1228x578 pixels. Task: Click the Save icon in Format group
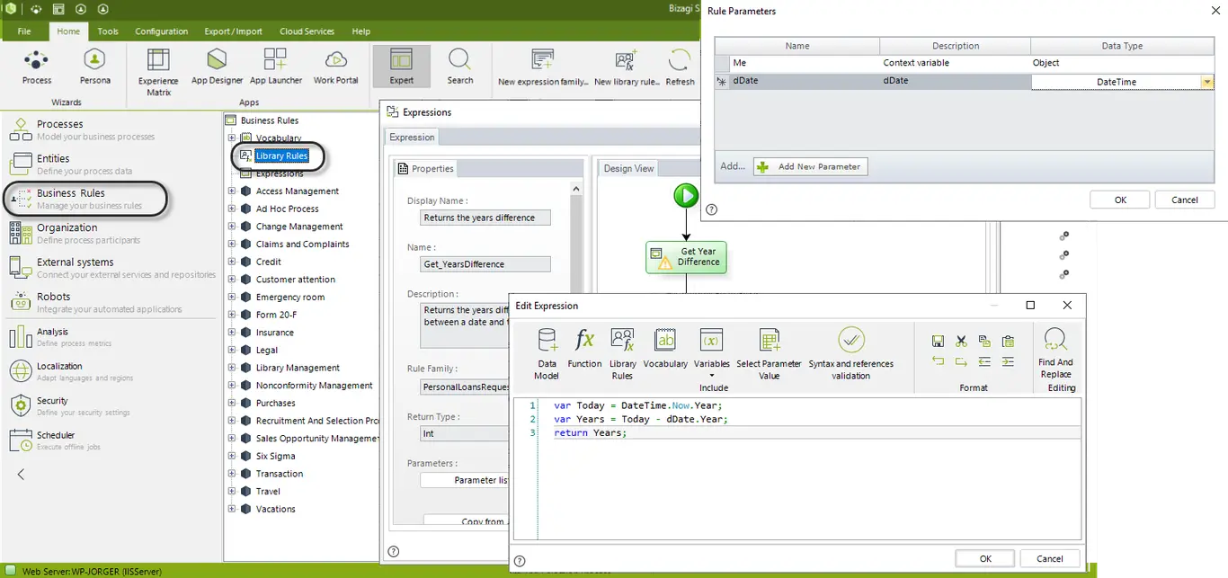[x=938, y=342]
